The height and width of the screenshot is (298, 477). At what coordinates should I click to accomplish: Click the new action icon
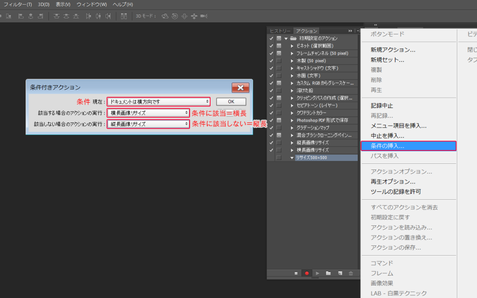coord(340,273)
